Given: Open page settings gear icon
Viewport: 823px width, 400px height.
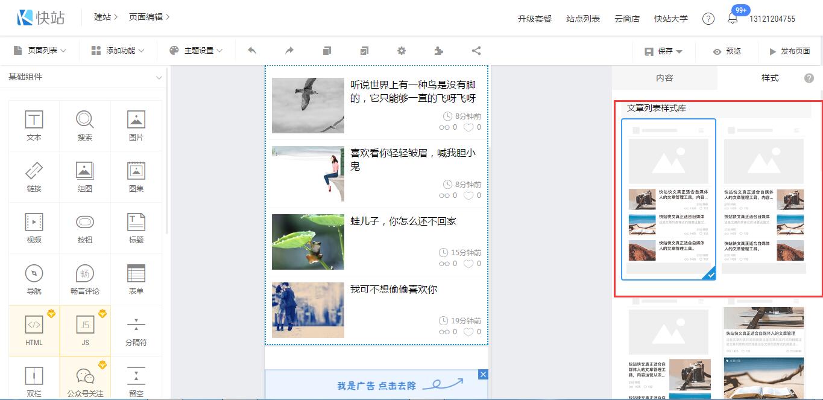Looking at the screenshot, I should [x=402, y=51].
